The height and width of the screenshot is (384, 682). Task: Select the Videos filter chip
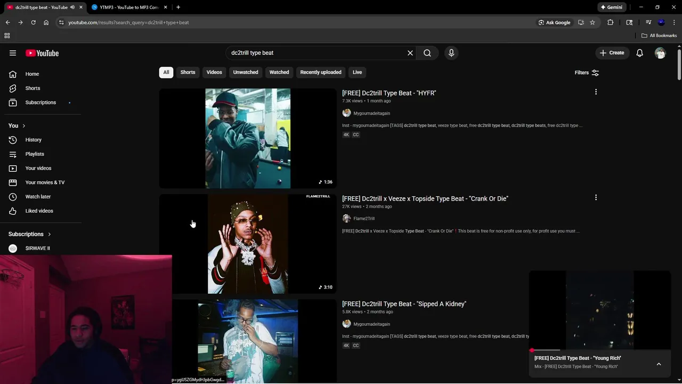pos(214,73)
